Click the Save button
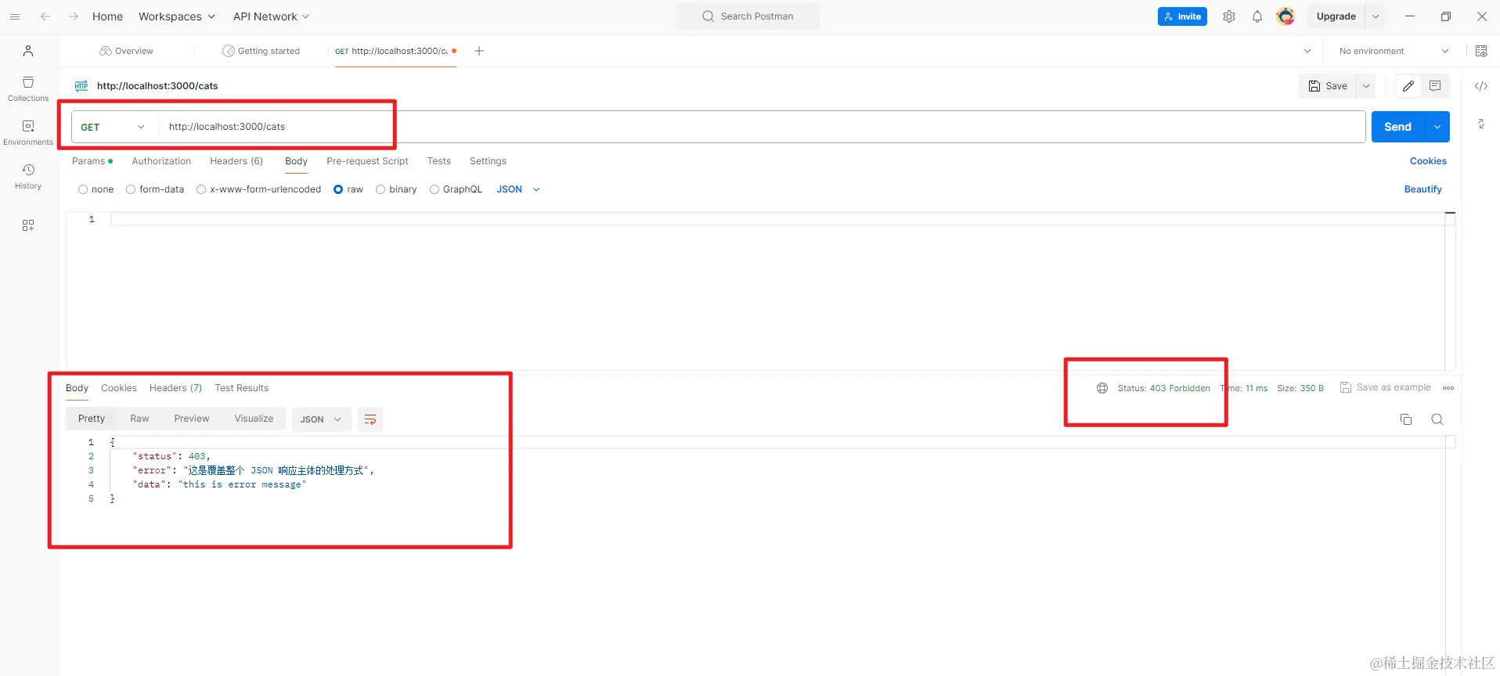1500x676 pixels. click(x=1329, y=86)
